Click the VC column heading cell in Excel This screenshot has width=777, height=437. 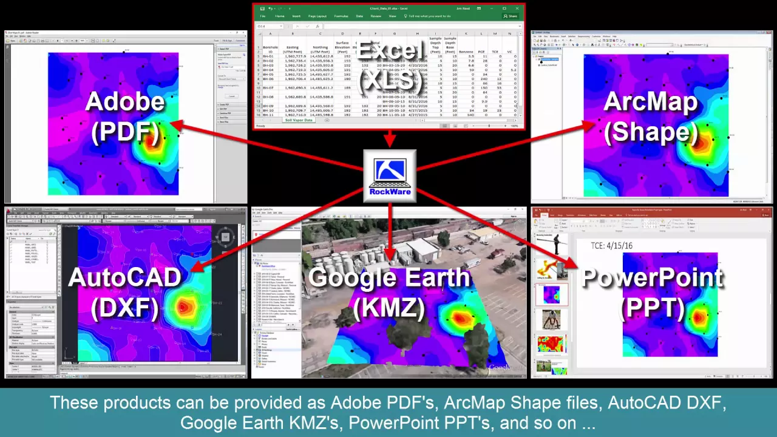tap(509, 52)
